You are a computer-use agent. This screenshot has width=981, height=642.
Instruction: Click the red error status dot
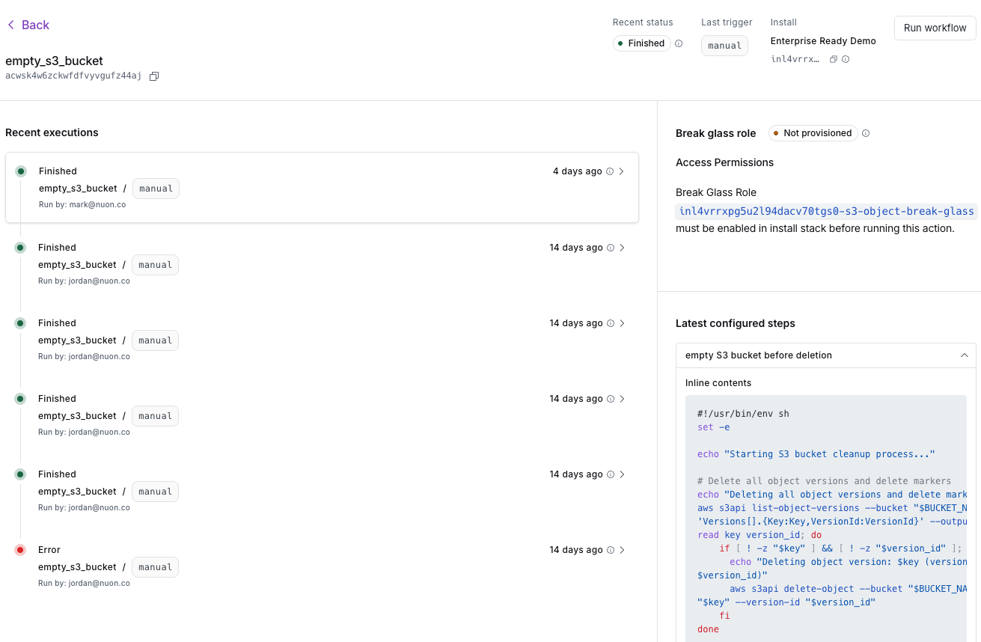[x=19, y=549]
